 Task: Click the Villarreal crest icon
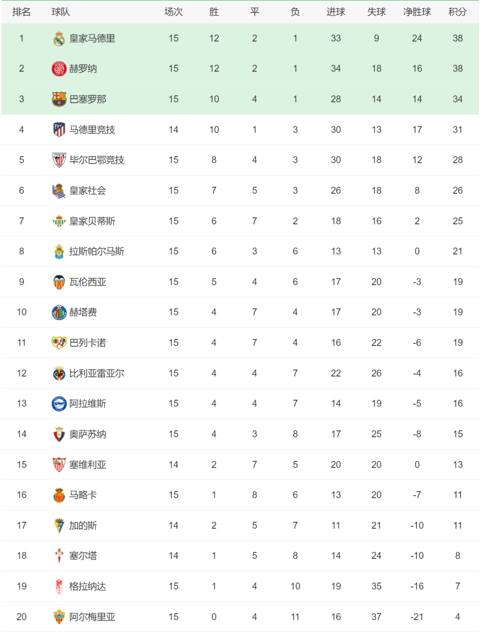pyautogui.click(x=59, y=374)
